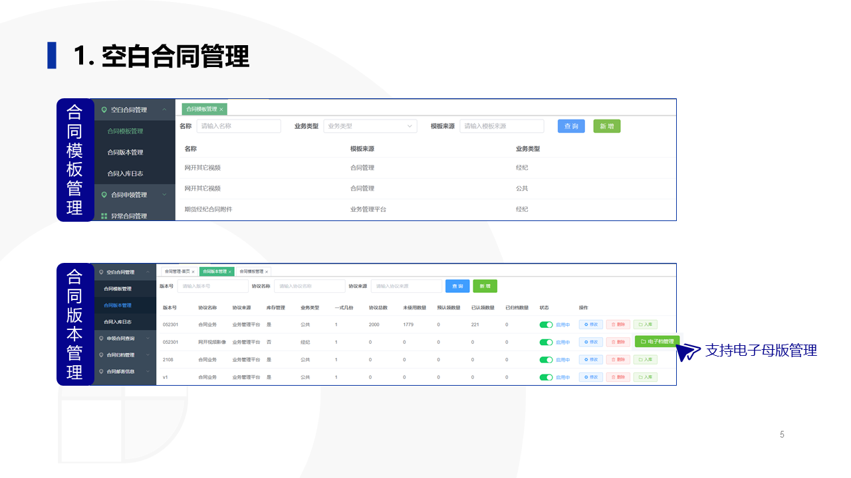Screen dimensions: 851x478
Task: Click 删除 button in 网开视频影像 row
Action: point(618,342)
